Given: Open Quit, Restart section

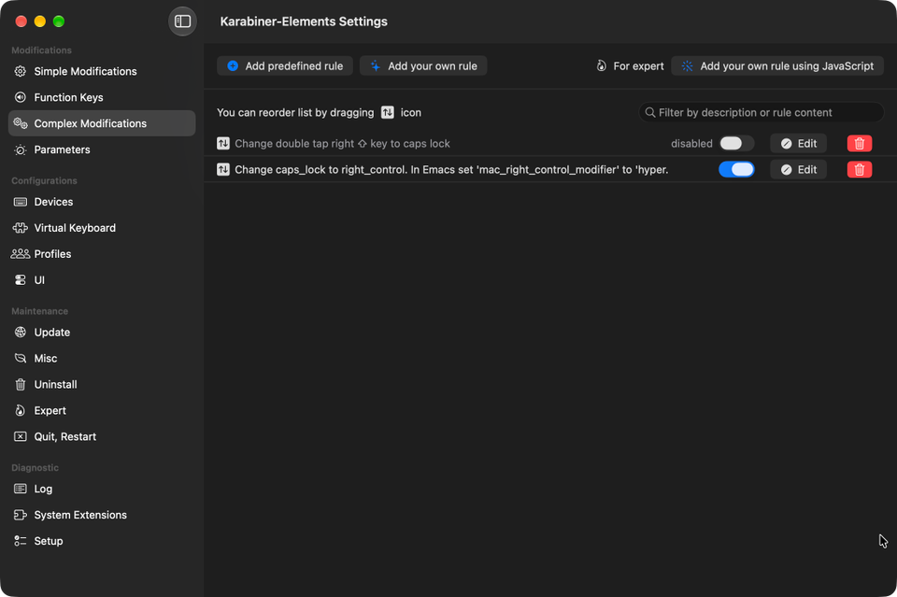Looking at the screenshot, I should click(102, 437).
